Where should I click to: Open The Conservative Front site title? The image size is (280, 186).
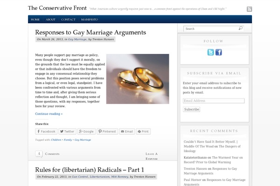tap(57, 8)
